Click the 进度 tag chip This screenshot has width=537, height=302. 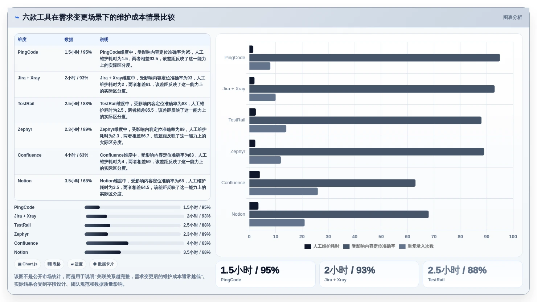pos(77,264)
